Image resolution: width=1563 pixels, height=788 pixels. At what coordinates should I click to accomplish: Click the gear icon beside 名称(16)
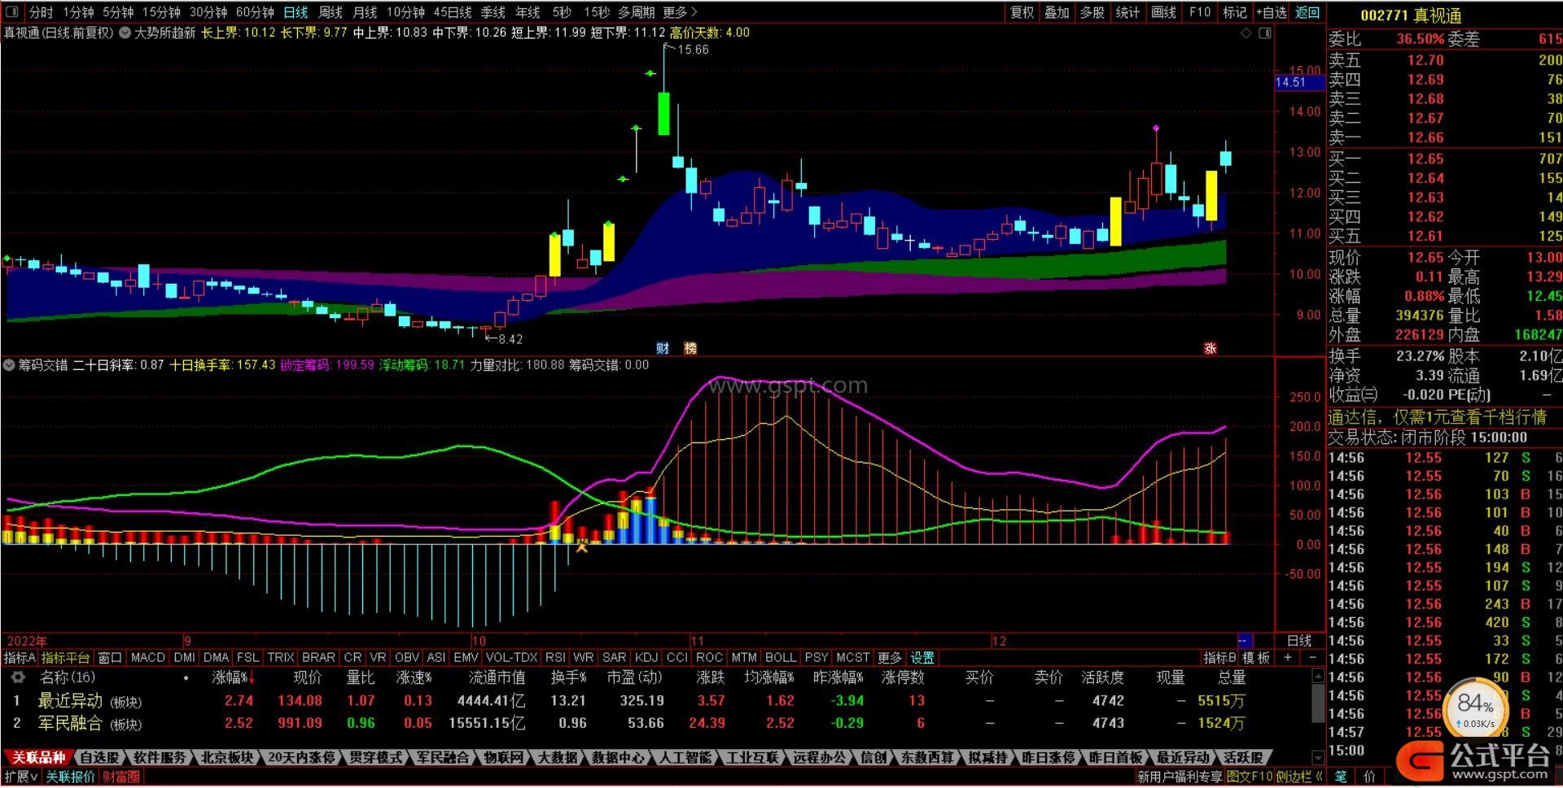coord(17,677)
